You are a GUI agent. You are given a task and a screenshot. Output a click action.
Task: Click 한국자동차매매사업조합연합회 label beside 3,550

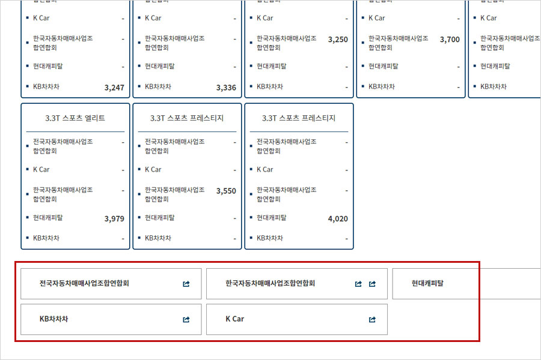click(x=174, y=194)
